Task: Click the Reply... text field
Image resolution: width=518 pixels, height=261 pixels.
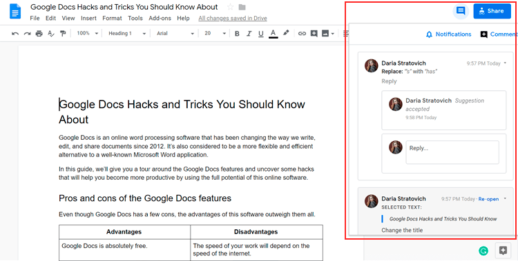Action: (x=452, y=152)
